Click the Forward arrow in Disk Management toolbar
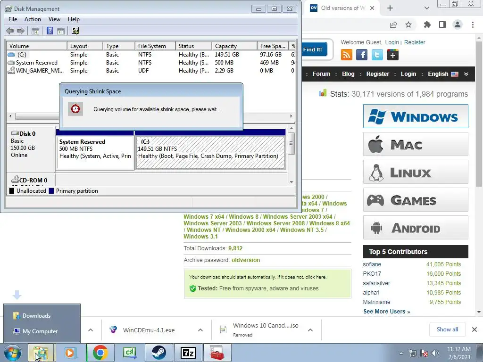This screenshot has height=362, width=483. coord(21,31)
